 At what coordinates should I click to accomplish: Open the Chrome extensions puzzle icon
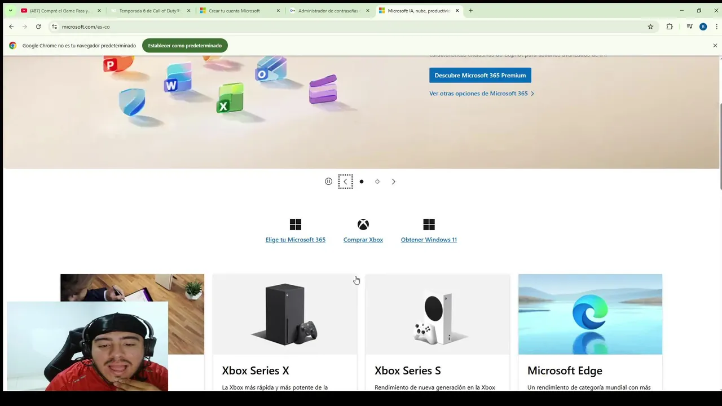pyautogui.click(x=670, y=27)
